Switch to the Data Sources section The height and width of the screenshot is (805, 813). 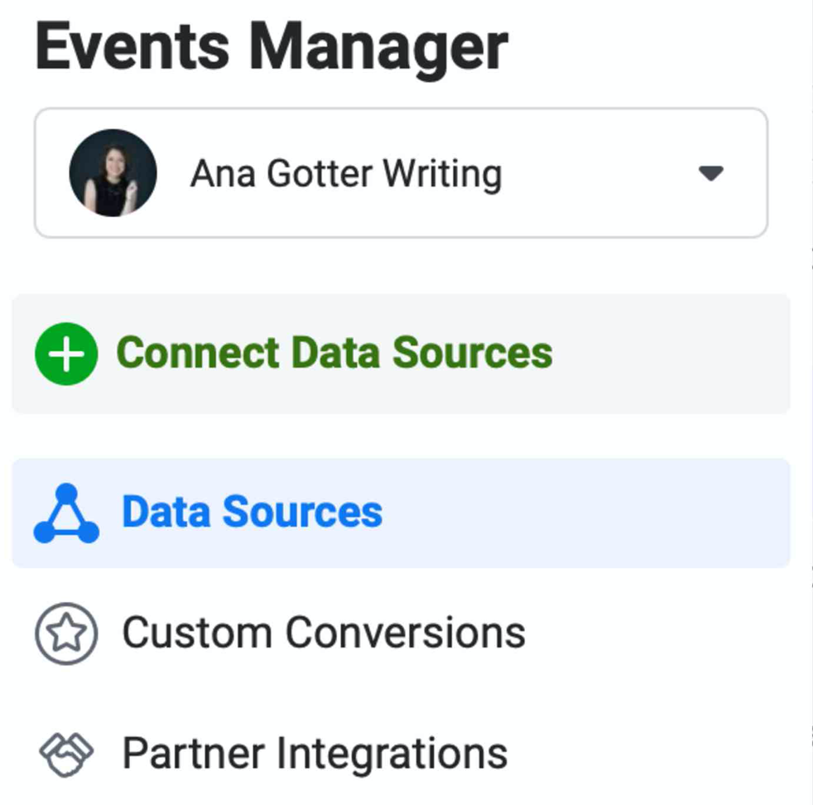pos(251,511)
